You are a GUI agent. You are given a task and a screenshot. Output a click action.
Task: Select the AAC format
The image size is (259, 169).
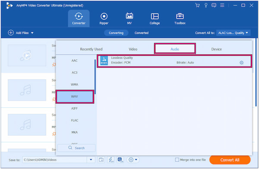75,61
